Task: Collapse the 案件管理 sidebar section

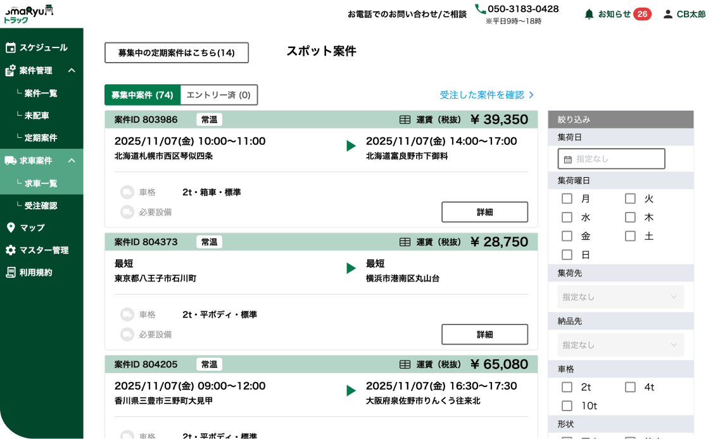Action: [72, 70]
